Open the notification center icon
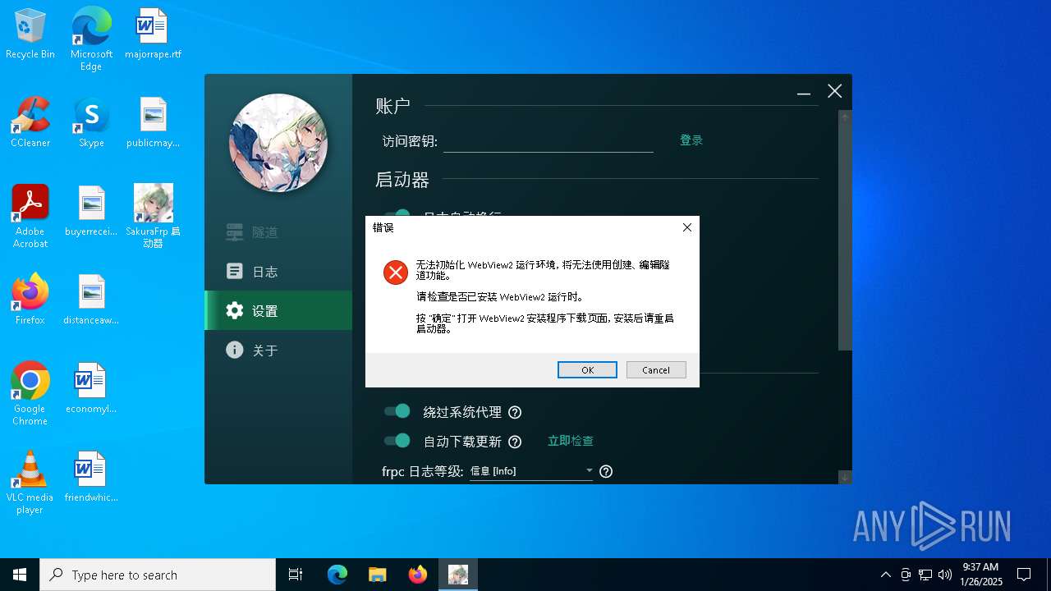The image size is (1051, 591). coord(1024,575)
